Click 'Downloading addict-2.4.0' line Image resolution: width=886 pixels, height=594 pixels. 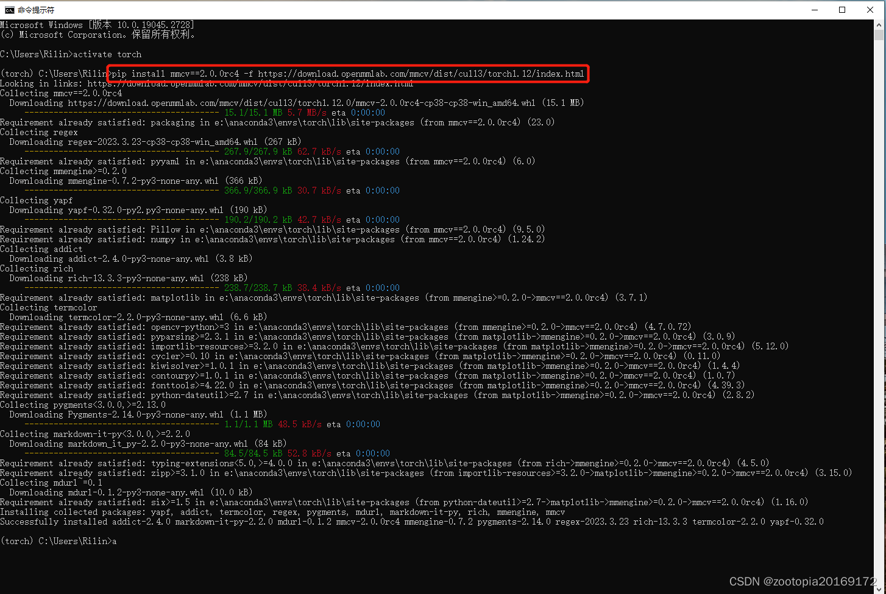[131, 259]
